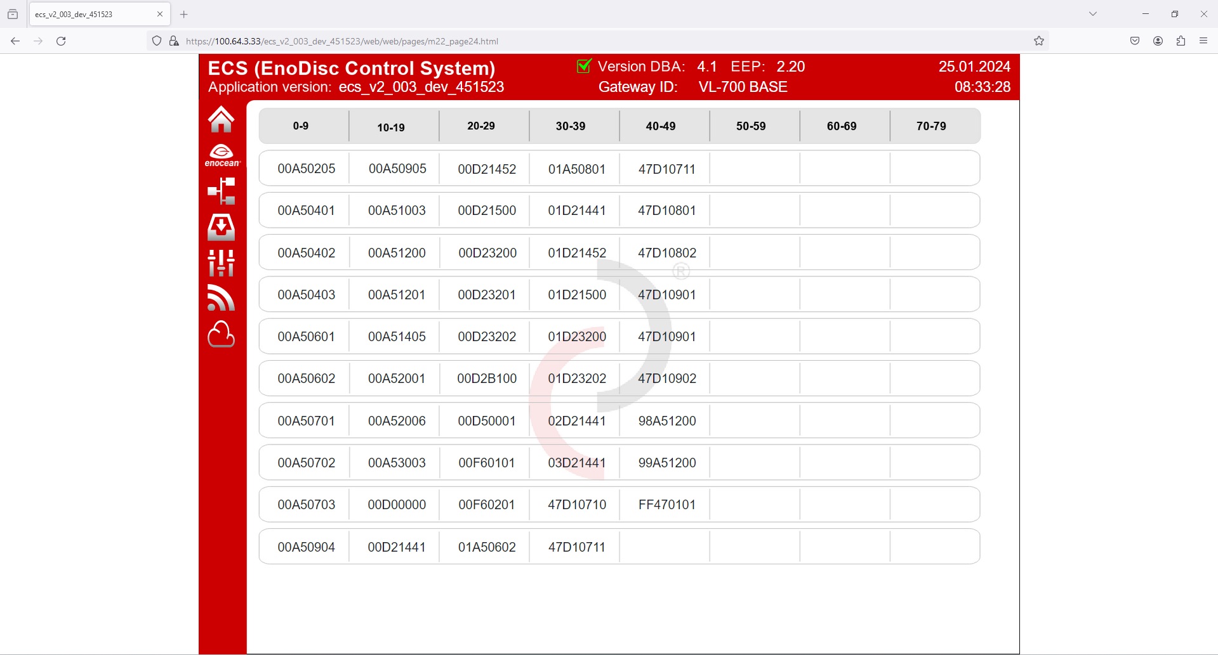Open a new browser tab
Image resolution: width=1218 pixels, height=655 pixels.
pos(184,14)
